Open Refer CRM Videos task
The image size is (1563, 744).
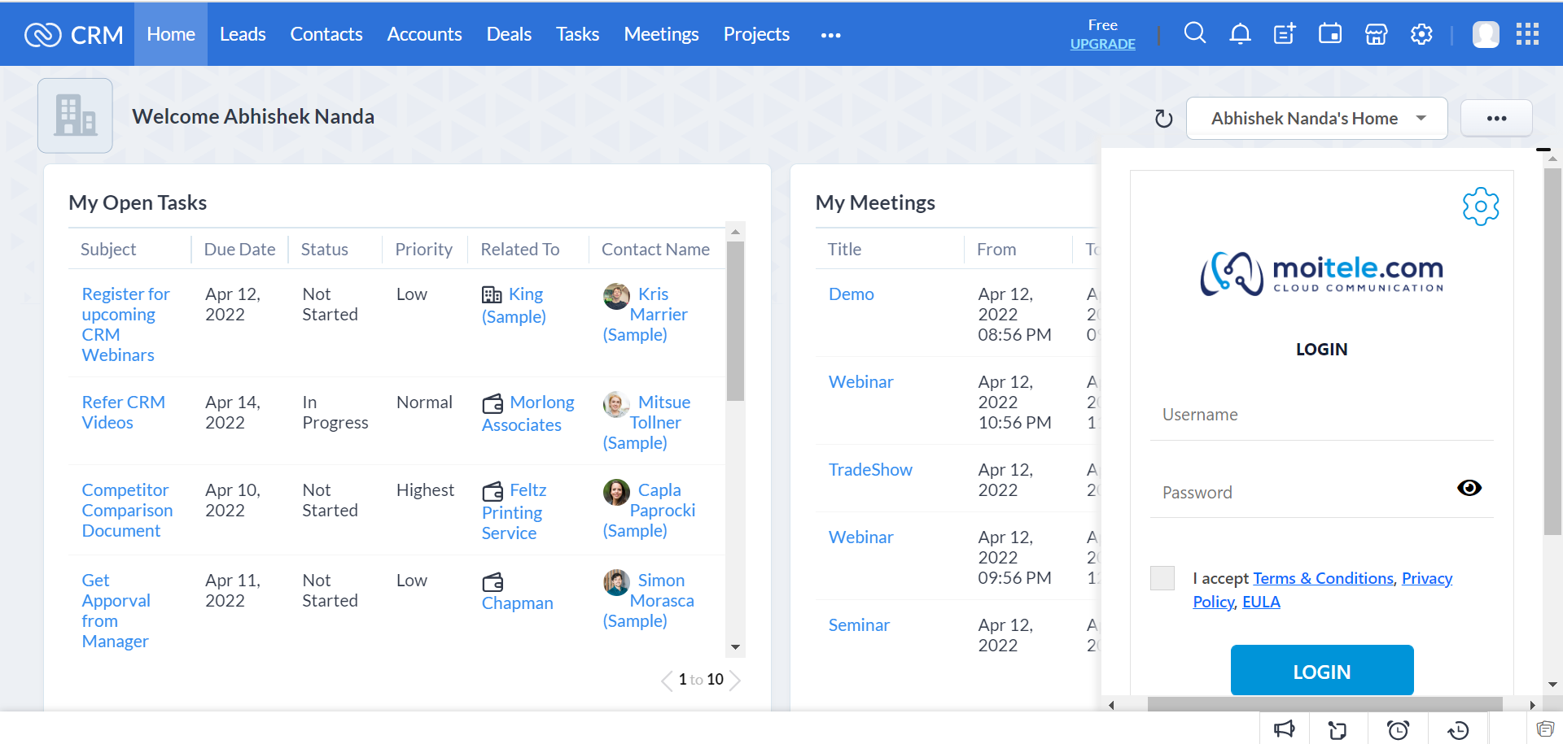[124, 412]
